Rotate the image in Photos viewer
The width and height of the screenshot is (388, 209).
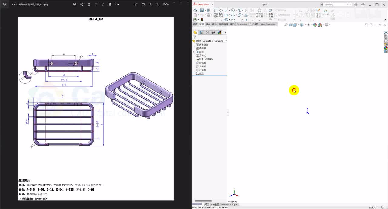82,4
